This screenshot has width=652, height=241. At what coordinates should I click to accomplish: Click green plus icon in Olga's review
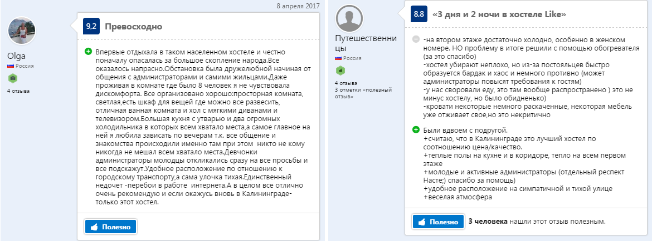(x=88, y=51)
